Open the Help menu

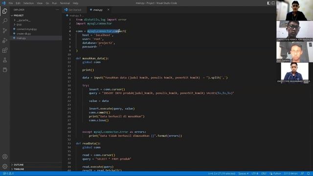(x=75, y=3)
